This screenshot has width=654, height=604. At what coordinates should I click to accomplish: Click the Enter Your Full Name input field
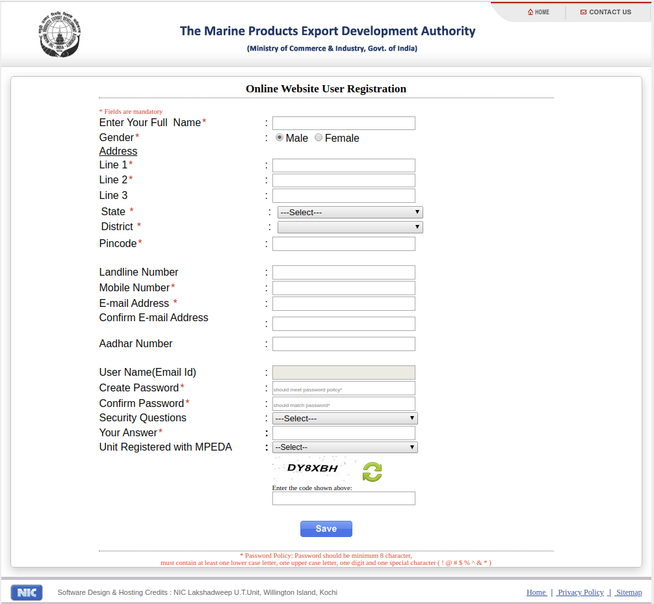click(x=343, y=123)
